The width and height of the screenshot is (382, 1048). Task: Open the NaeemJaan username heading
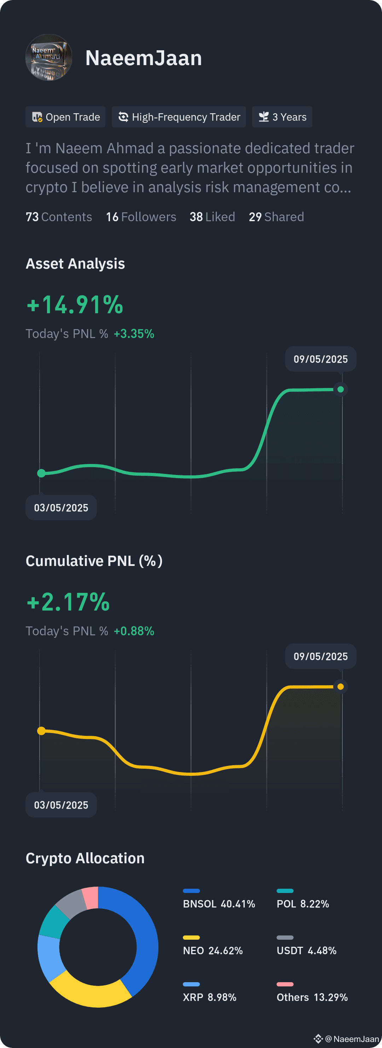144,58
